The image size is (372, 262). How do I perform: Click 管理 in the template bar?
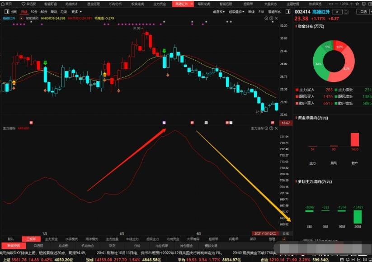(x=273, y=239)
